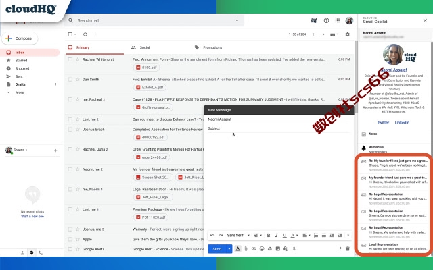Open text size dropdown in compose
Viewport: 433px width, 270px height.
click(258, 236)
